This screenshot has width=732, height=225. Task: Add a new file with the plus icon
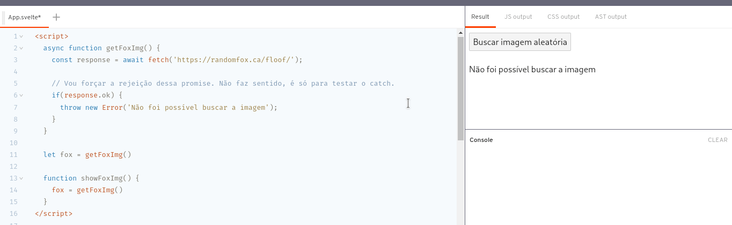56,17
